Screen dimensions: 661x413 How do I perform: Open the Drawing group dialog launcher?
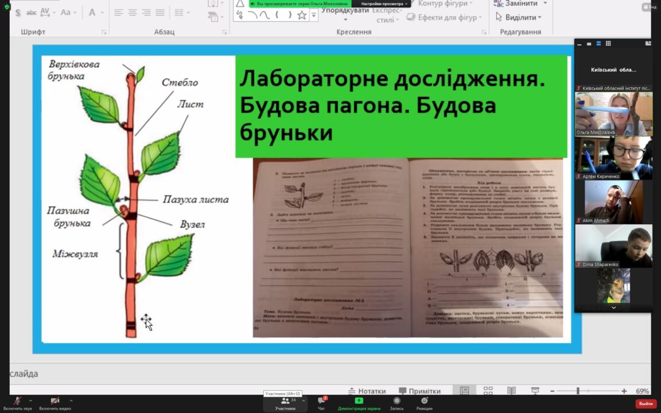tap(484, 32)
